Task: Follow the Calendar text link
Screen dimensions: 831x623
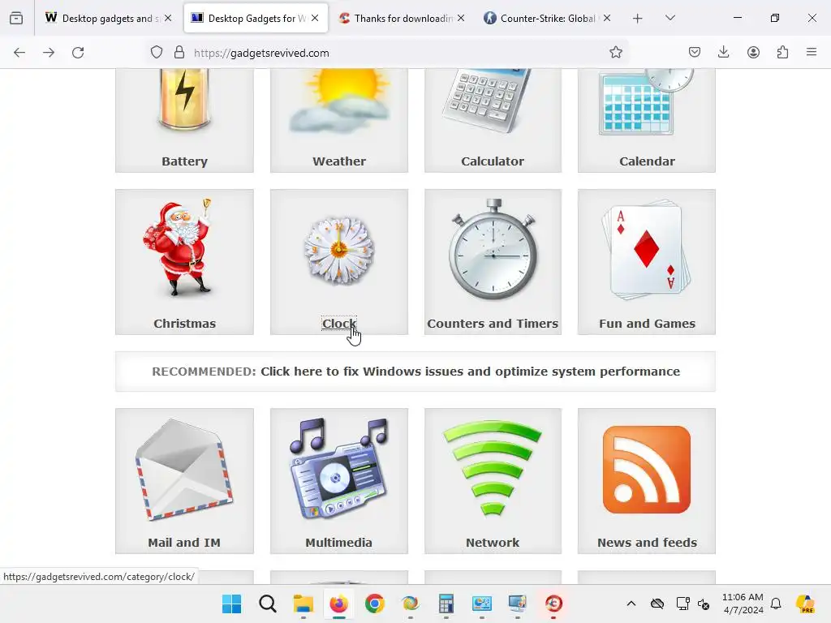Action: [647, 161]
